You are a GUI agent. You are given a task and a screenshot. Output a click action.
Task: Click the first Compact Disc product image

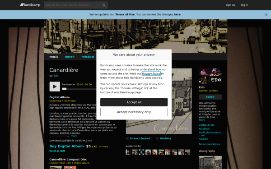pos(56,168)
